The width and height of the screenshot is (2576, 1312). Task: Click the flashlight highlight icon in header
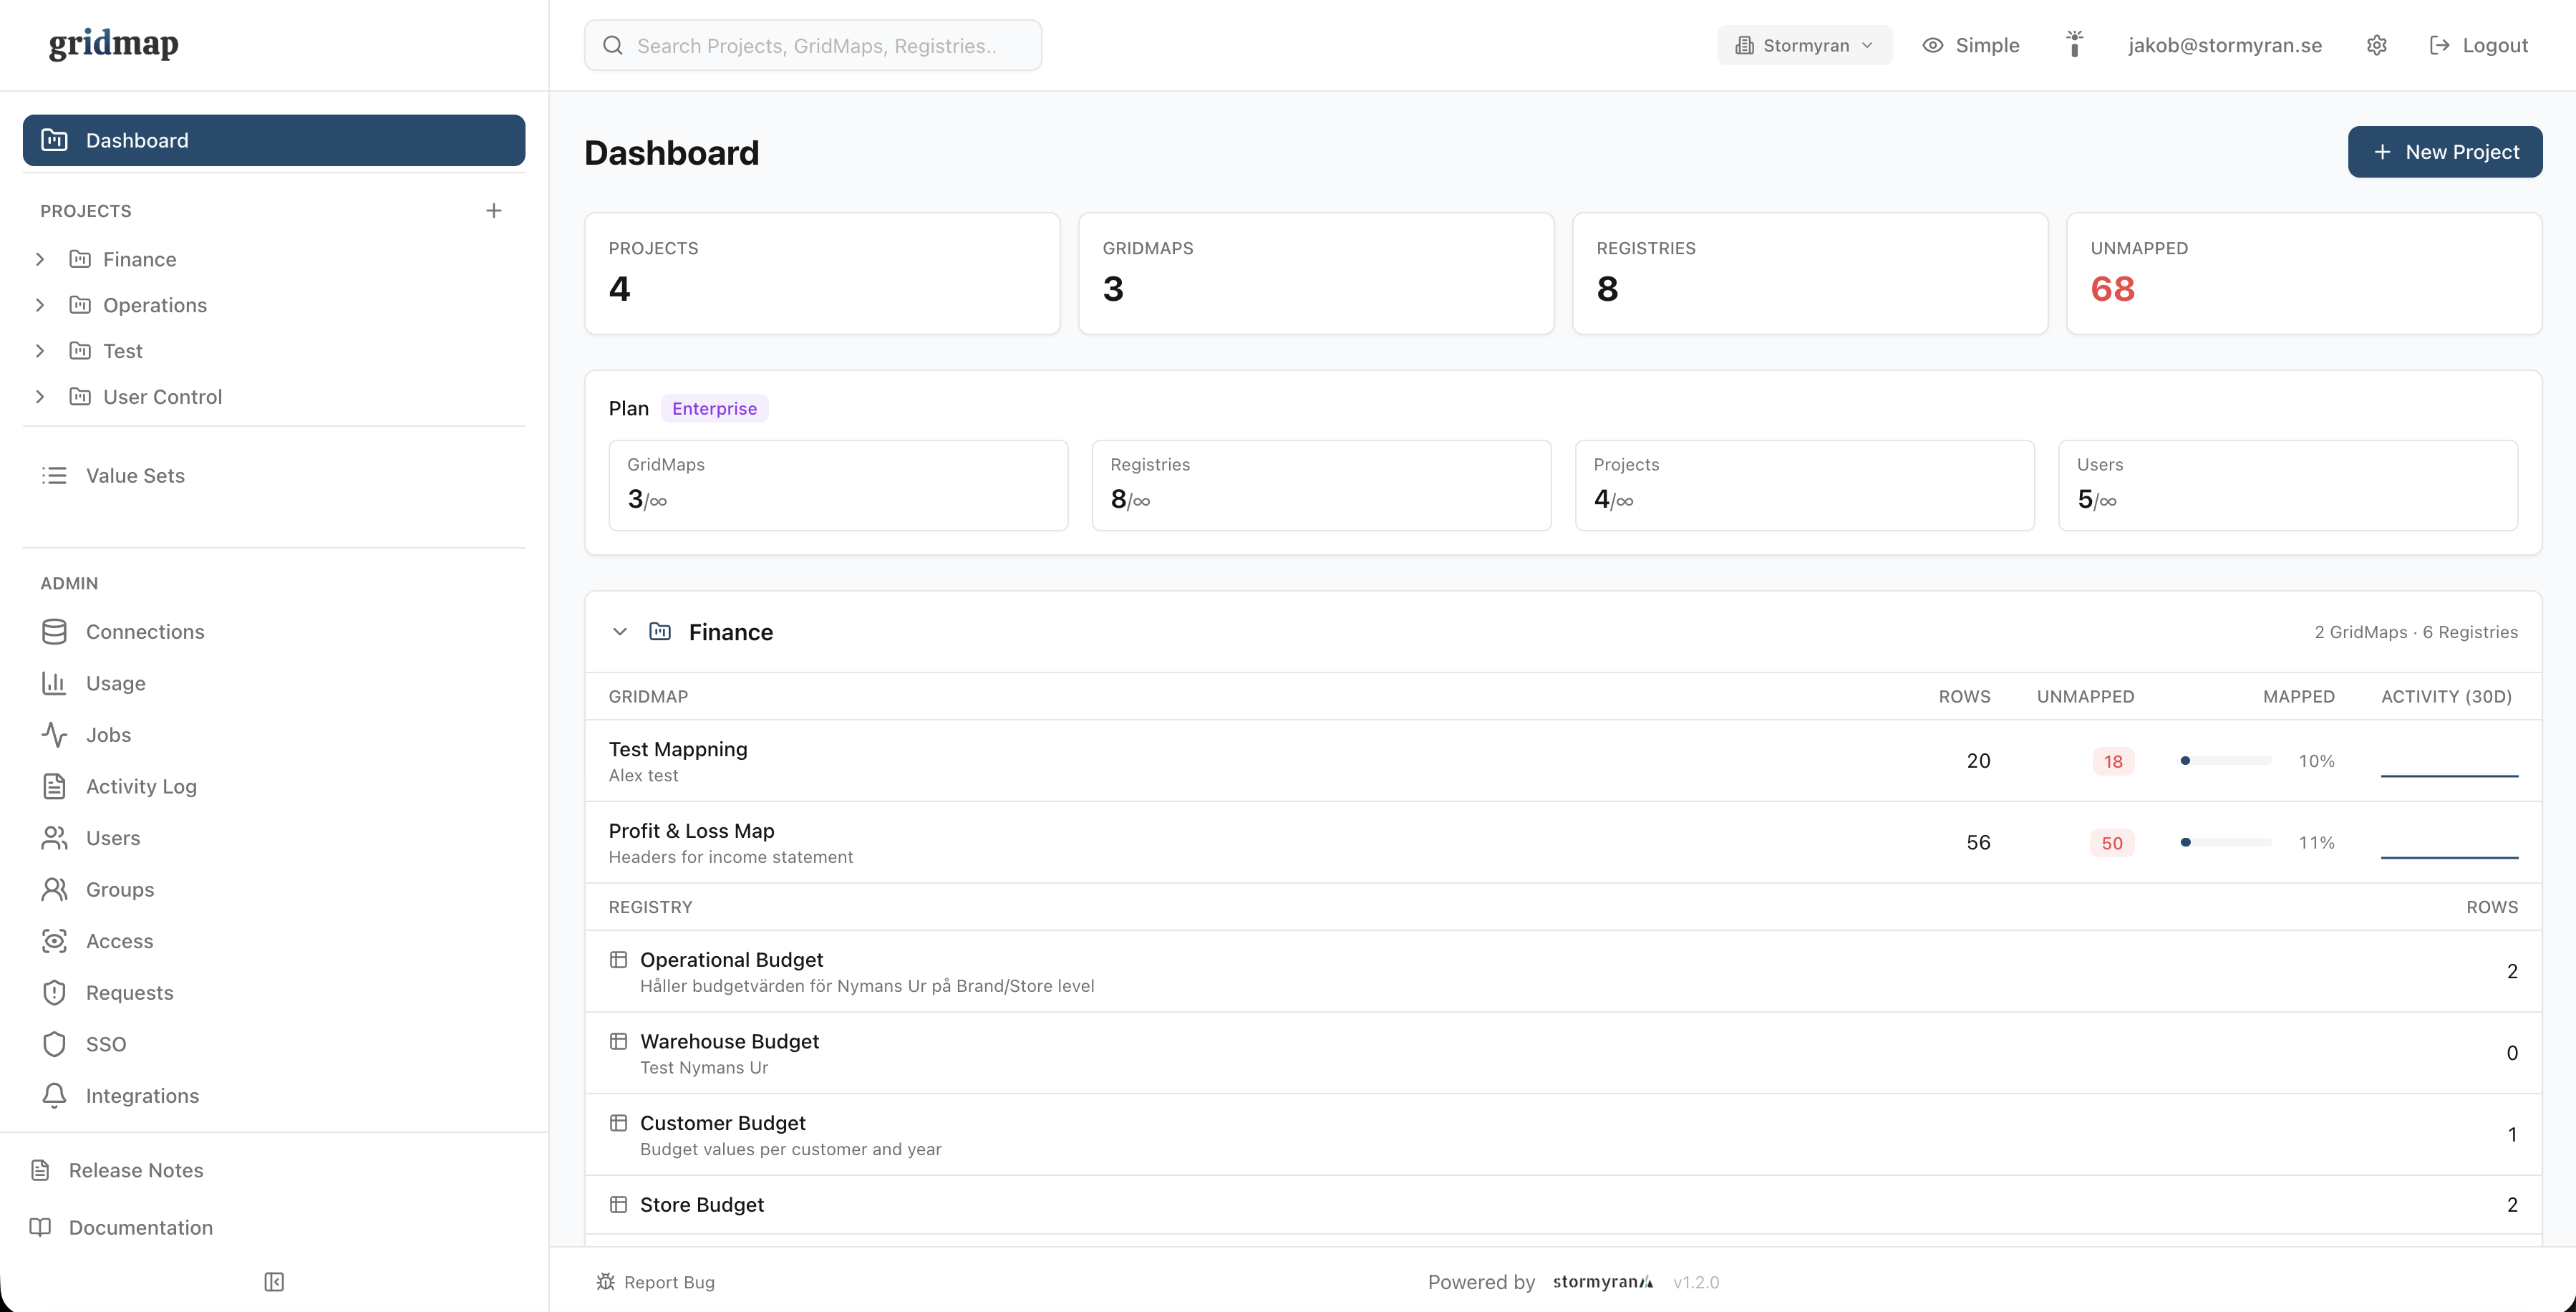coord(2075,44)
